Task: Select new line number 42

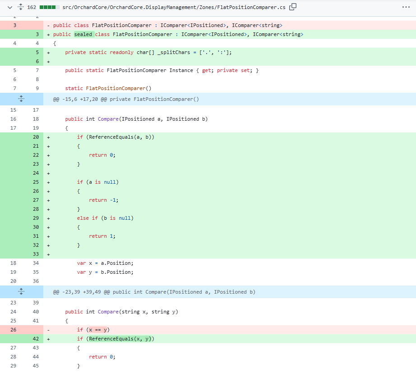Action: point(36,339)
